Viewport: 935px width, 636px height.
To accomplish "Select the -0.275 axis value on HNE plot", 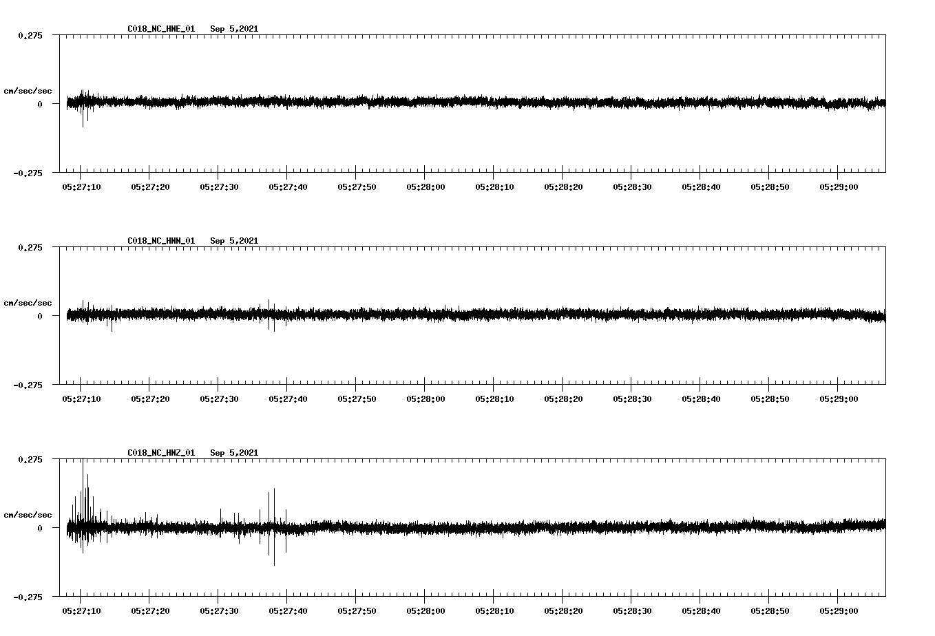I will point(28,173).
